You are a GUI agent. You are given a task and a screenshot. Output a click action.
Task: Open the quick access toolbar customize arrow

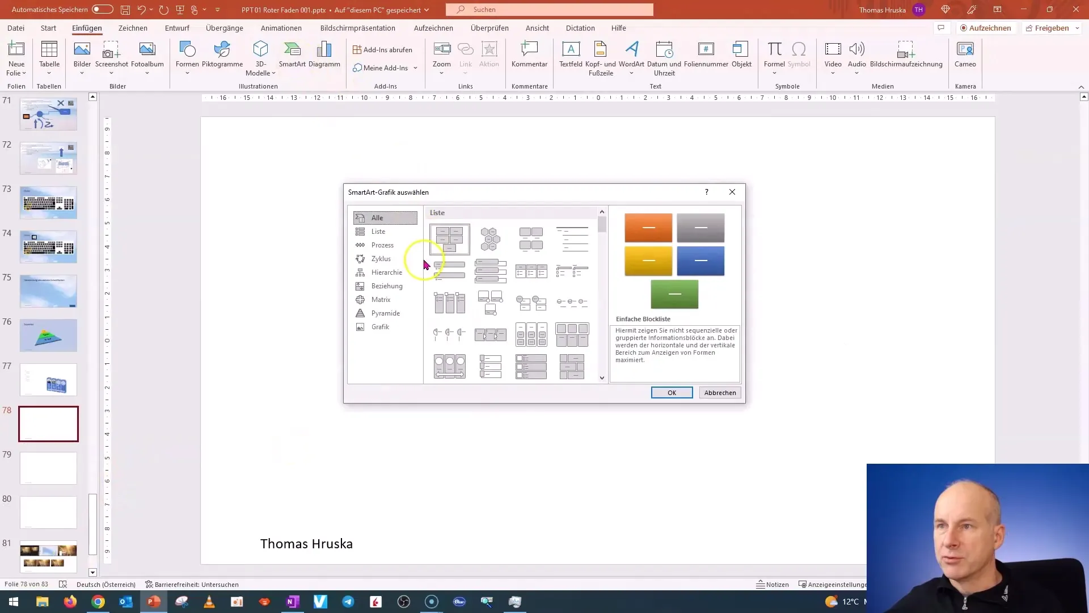(217, 10)
